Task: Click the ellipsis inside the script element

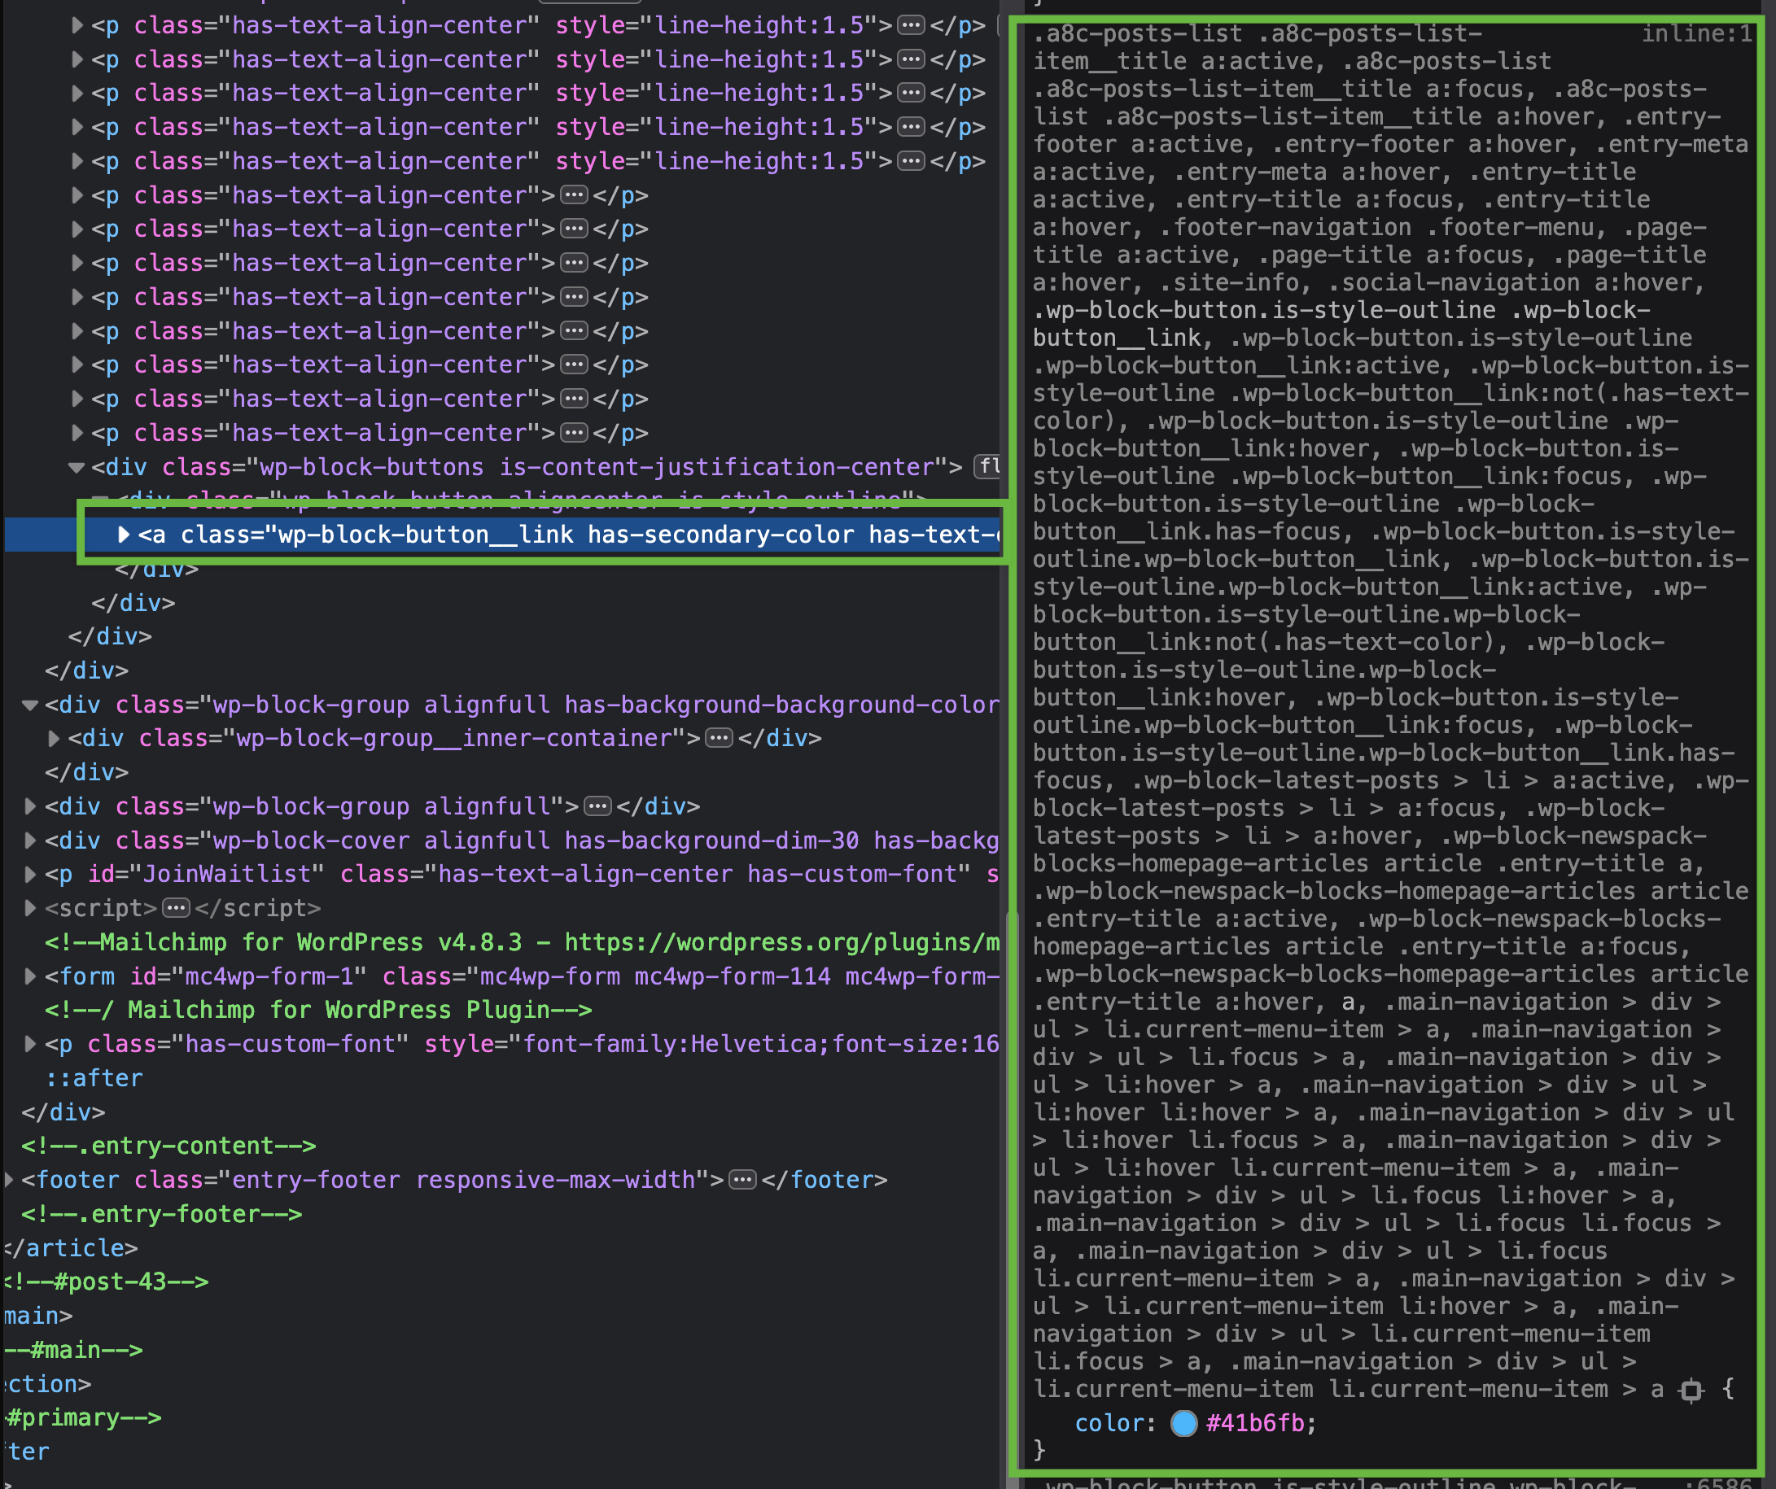Action: [175, 908]
